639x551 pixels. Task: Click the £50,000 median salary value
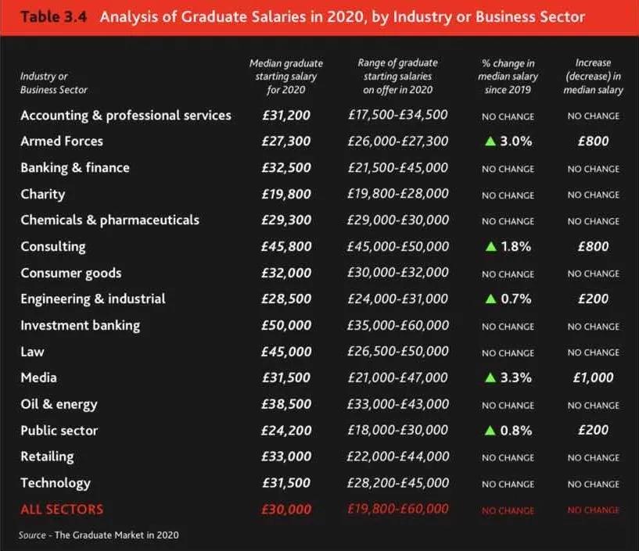[285, 325]
